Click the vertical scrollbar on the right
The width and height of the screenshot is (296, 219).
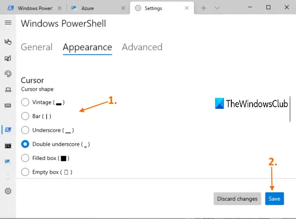click(290, 109)
